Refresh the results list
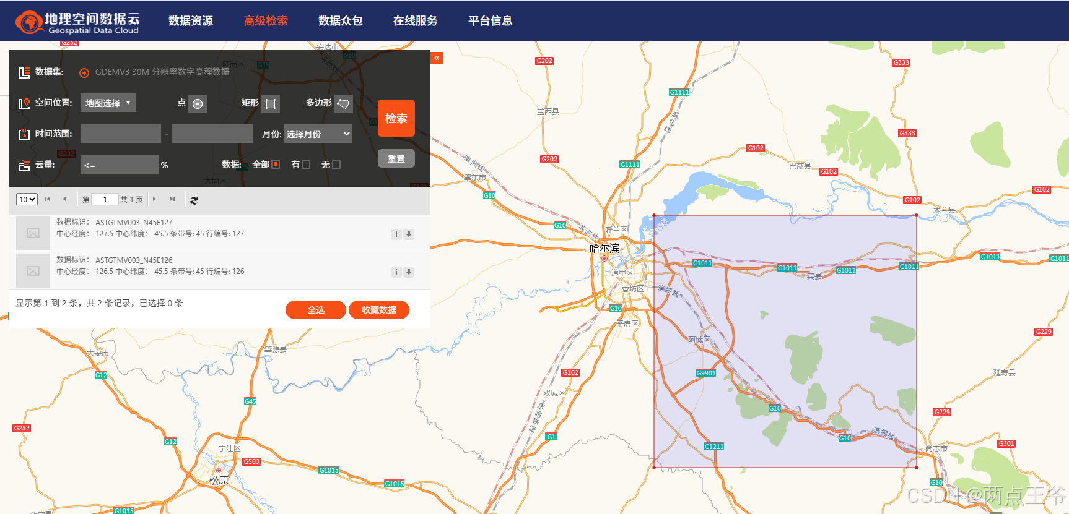The image size is (1069, 514). [194, 200]
